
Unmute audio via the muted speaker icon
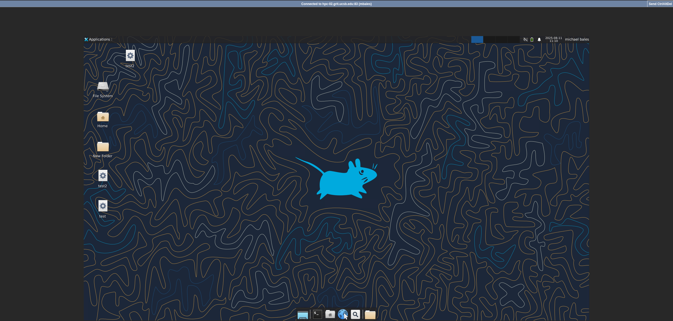[x=525, y=39]
